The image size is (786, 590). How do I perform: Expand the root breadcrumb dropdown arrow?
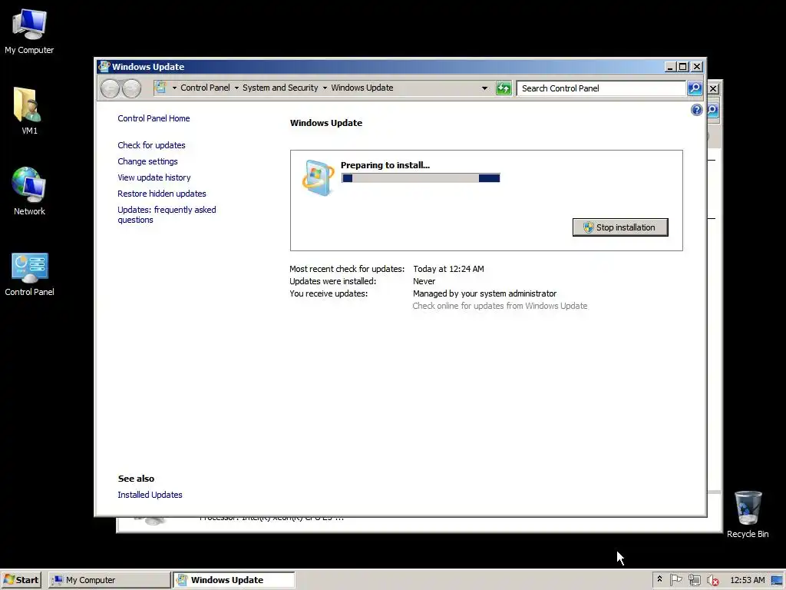[x=174, y=88]
